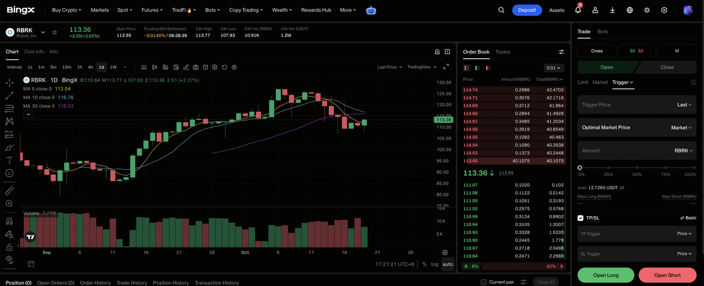Collapse the MA indicator legend

29,114
